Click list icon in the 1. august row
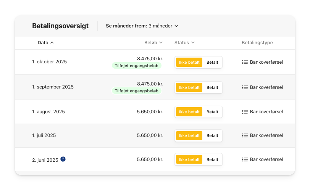Screen dimensions: 310x190 click(x=245, y=112)
